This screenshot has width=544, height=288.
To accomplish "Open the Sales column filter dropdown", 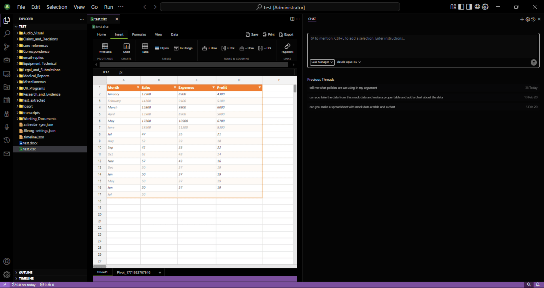I will pos(175,87).
